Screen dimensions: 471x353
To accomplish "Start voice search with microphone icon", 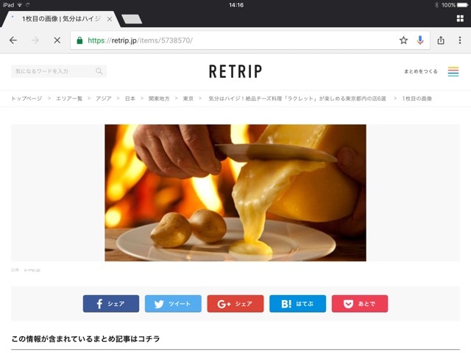I will point(420,40).
